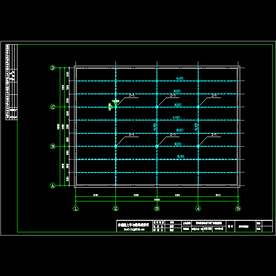Select grid axis bubble C
This screenshot has width=276, height=276.
coord(52,107)
